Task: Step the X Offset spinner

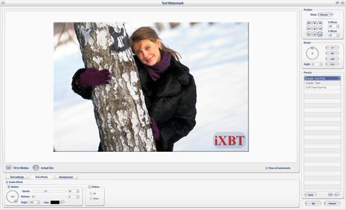Action: pyautogui.click(x=338, y=27)
